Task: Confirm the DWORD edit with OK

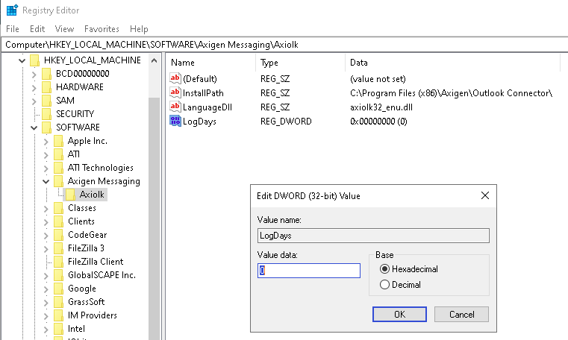Action: pos(399,315)
